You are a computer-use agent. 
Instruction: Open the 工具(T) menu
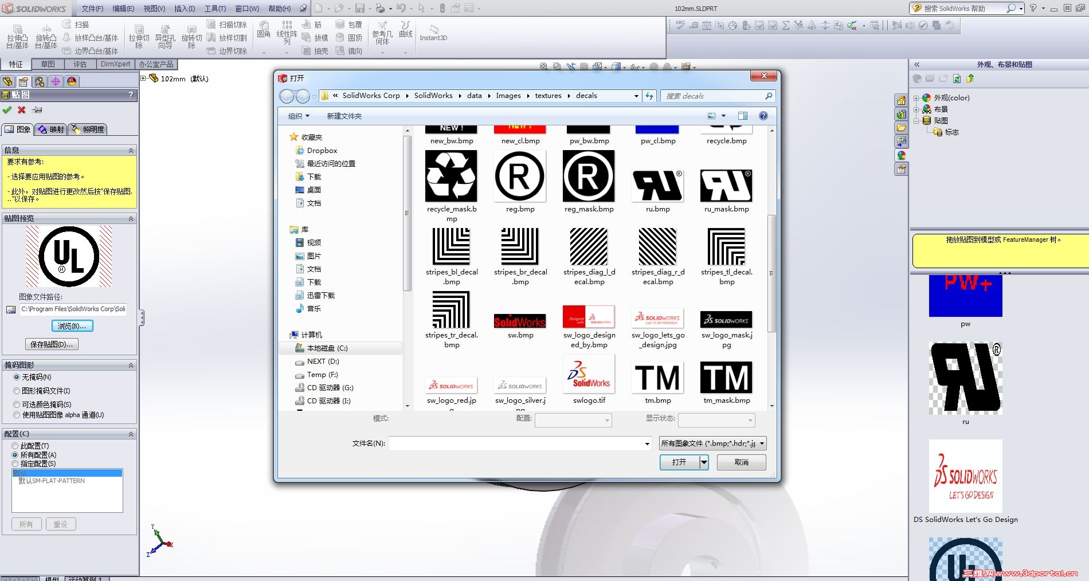(x=215, y=9)
